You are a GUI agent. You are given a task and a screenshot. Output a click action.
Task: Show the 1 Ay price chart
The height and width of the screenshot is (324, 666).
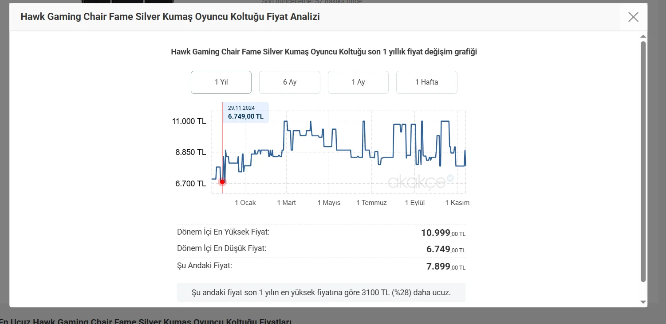(x=358, y=82)
